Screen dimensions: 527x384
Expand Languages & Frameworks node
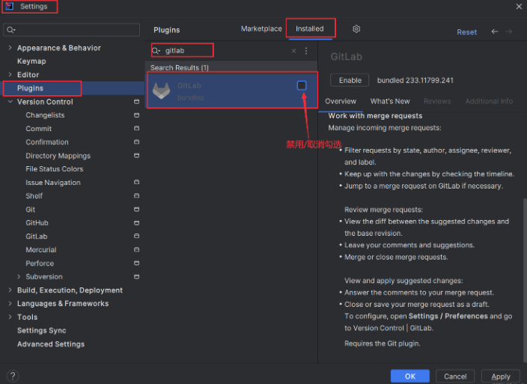pyautogui.click(x=10, y=303)
